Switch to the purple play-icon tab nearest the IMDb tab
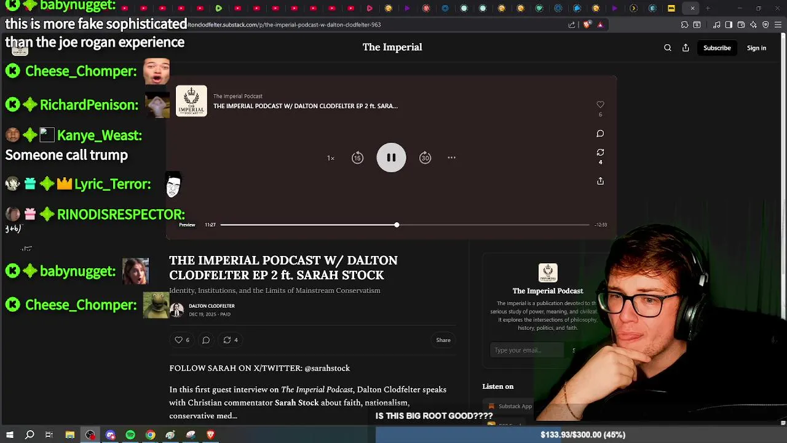Viewport: 787px width, 443px height. 615,8
